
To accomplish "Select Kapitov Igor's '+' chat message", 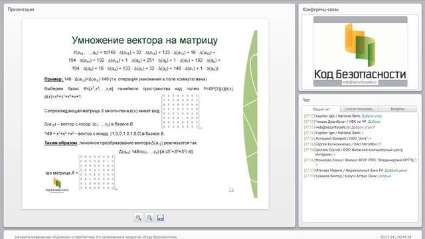I will 333,133.
